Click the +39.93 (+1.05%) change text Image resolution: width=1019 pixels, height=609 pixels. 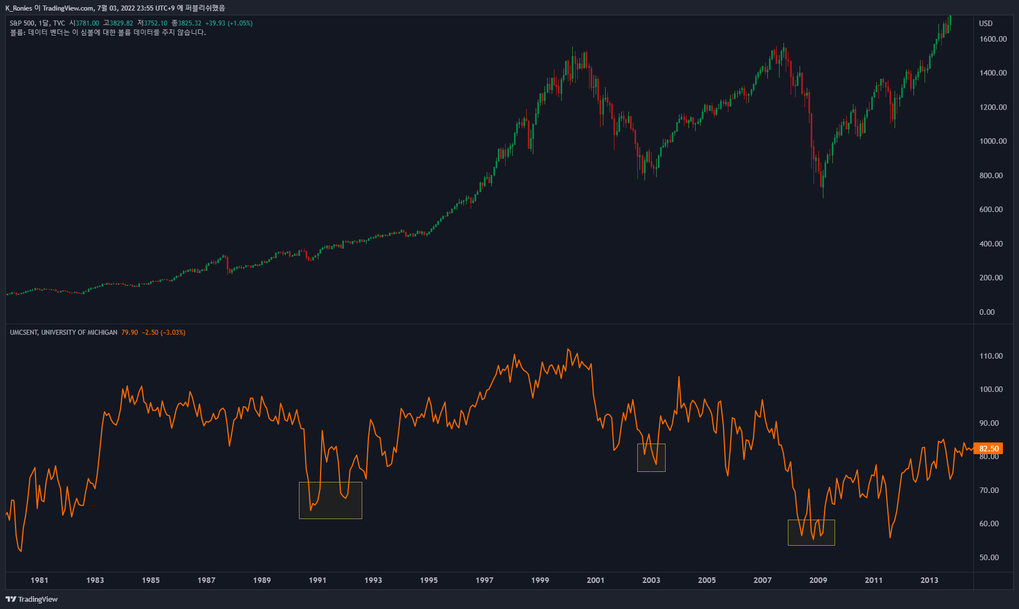(x=229, y=23)
